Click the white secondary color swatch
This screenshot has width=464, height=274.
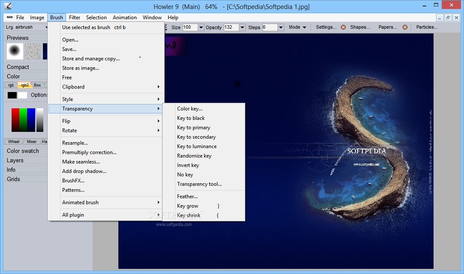pos(22,95)
